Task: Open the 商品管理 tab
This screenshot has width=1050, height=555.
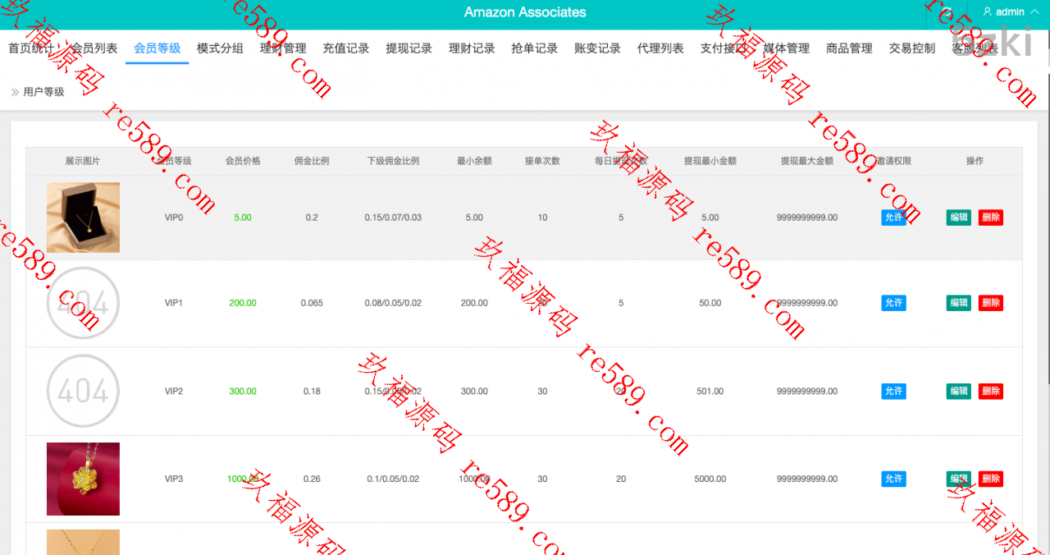Action: (849, 48)
